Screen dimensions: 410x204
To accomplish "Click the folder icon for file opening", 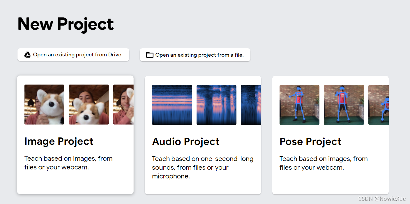I will pos(150,55).
